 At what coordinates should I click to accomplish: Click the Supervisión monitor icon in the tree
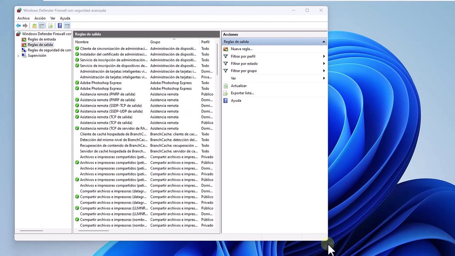[x=24, y=55]
